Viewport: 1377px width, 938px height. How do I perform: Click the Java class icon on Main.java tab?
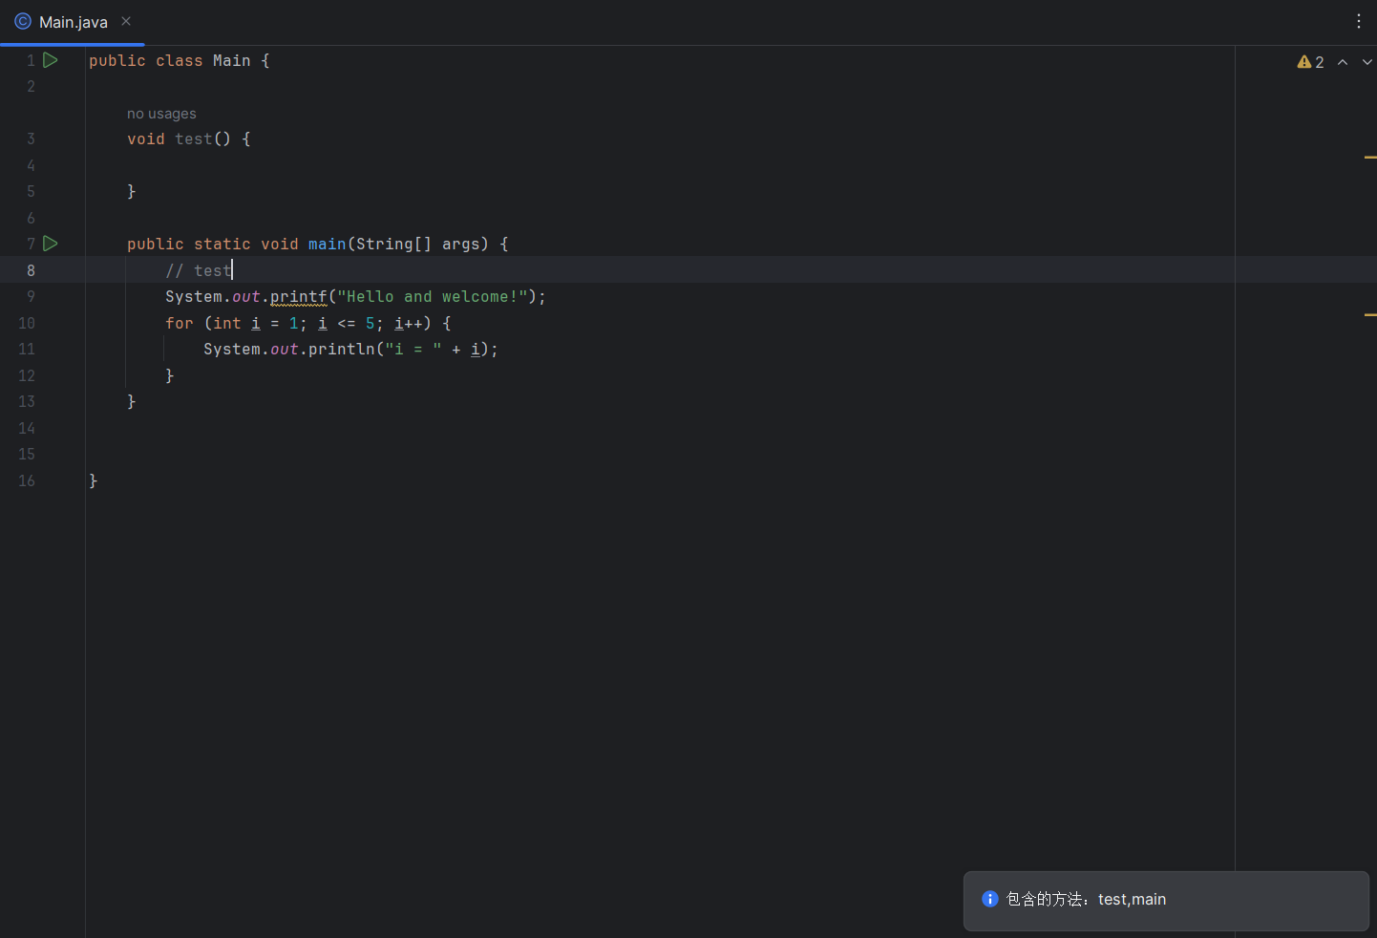23,21
